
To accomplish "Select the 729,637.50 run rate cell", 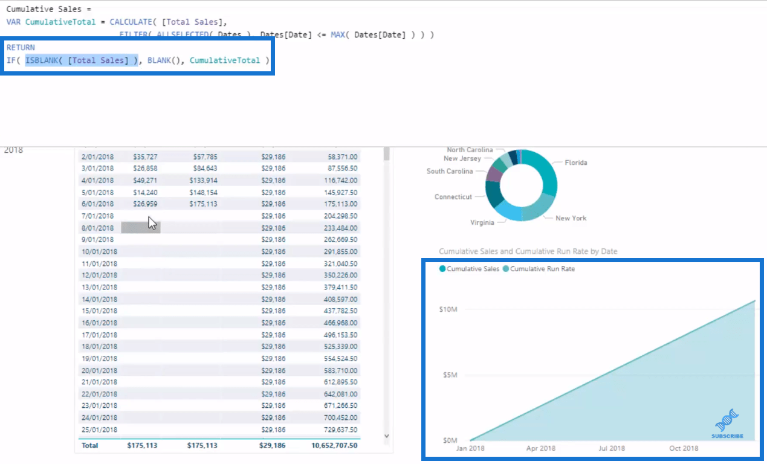I will pyautogui.click(x=340, y=429).
